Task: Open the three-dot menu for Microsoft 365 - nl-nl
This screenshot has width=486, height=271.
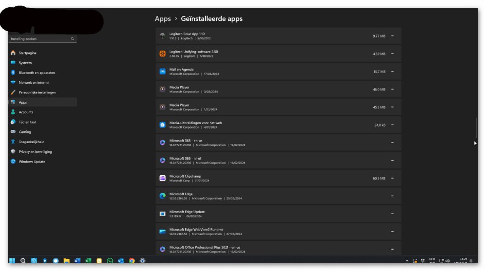Action: 392,160
